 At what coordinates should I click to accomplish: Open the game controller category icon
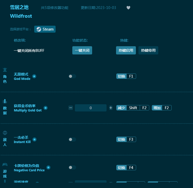pos(5,164)
